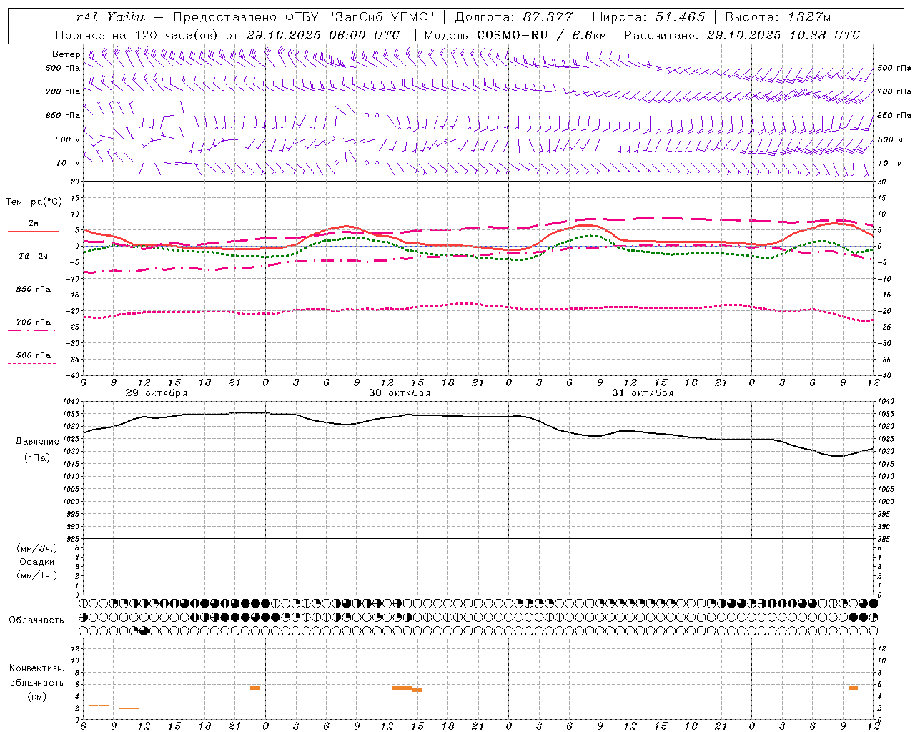The image size is (915, 732).
Task: Click the 850 гПа wind level label at left
Action: (63, 115)
